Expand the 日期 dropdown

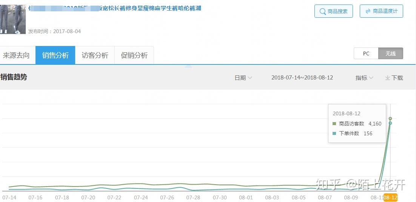(243, 78)
